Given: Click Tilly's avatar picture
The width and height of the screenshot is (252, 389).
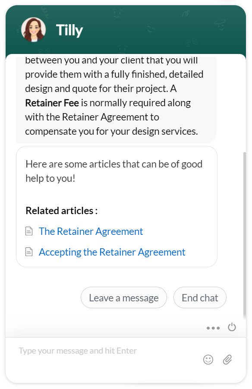Looking at the screenshot, I should tap(34, 29).
